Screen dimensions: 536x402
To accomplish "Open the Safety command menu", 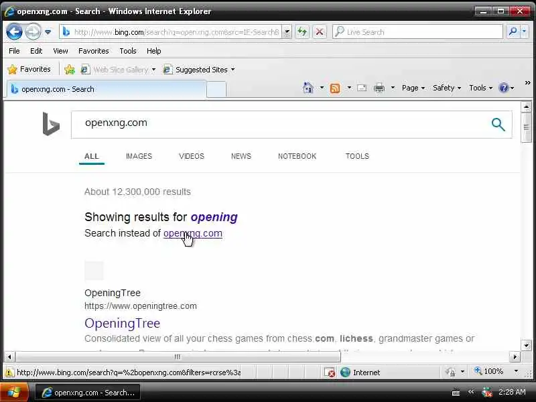I will point(447,88).
